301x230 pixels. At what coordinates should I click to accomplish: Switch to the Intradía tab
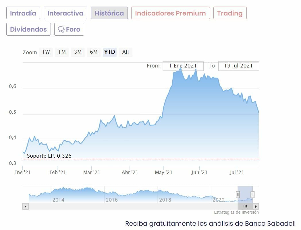pyautogui.click(x=23, y=13)
